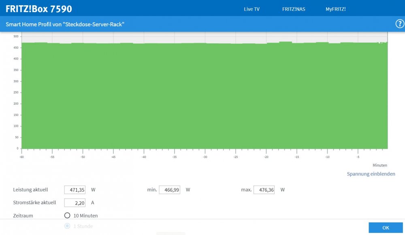
Task: Open the help question mark icon
Action: coord(400,24)
